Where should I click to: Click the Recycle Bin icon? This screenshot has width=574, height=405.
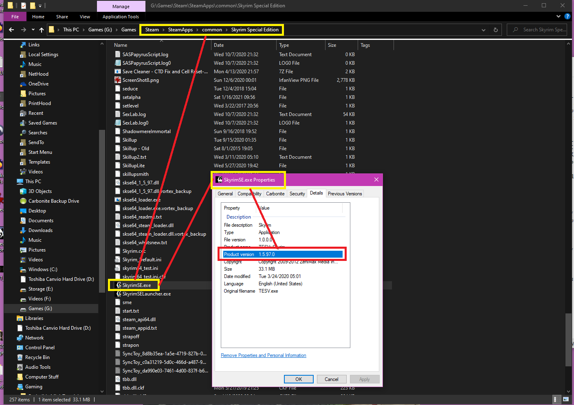point(20,357)
